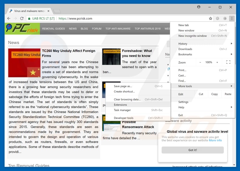The width and height of the screenshot is (240, 171).
Task: Open Settings from Chrome menu
Action: point(202,102)
